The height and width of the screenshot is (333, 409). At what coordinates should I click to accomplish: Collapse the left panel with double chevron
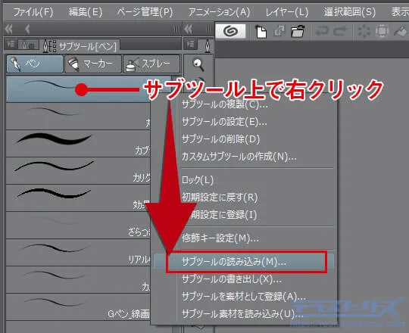point(9,30)
